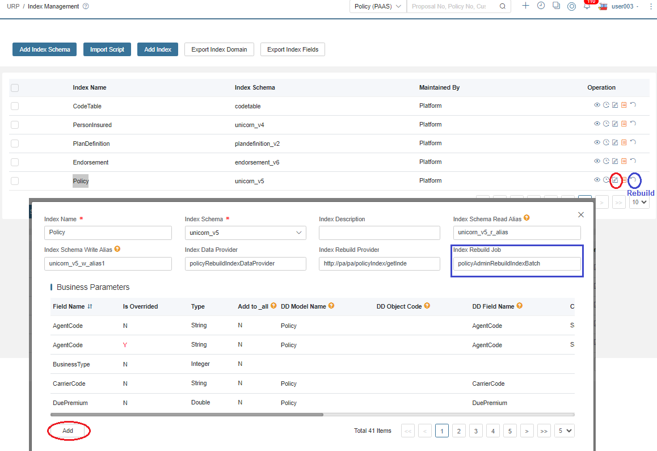This screenshot has height=451, width=657.
Task: Click the Rebuild icon for Policy row
Action: pos(633,180)
